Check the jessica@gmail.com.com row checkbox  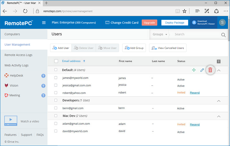click(x=56, y=85)
